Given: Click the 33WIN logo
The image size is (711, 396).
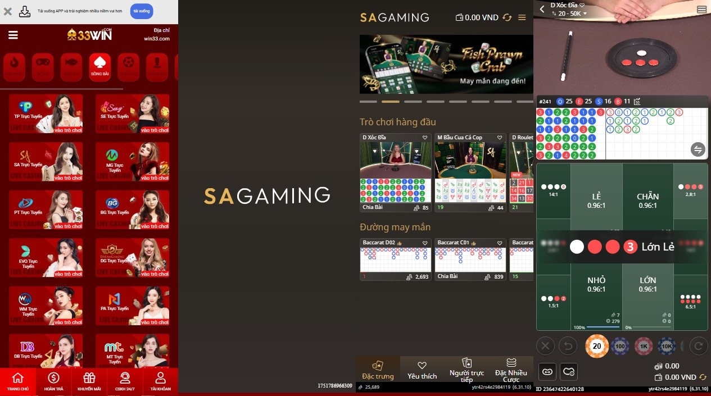Looking at the screenshot, I should click(89, 34).
